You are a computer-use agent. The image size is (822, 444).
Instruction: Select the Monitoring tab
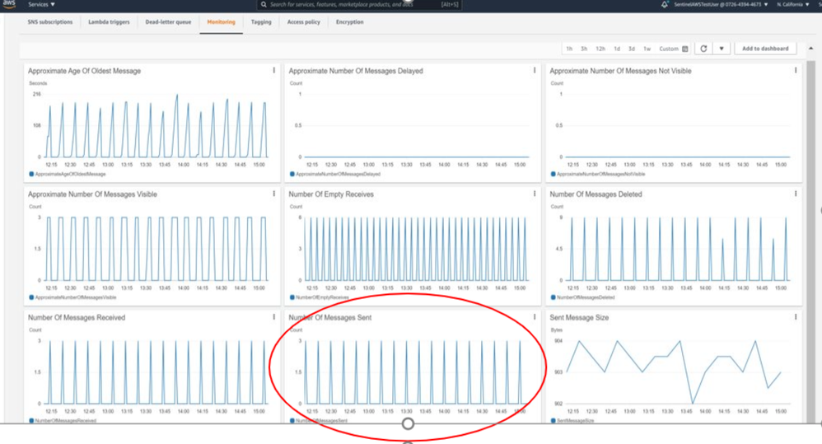coord(221,22)
